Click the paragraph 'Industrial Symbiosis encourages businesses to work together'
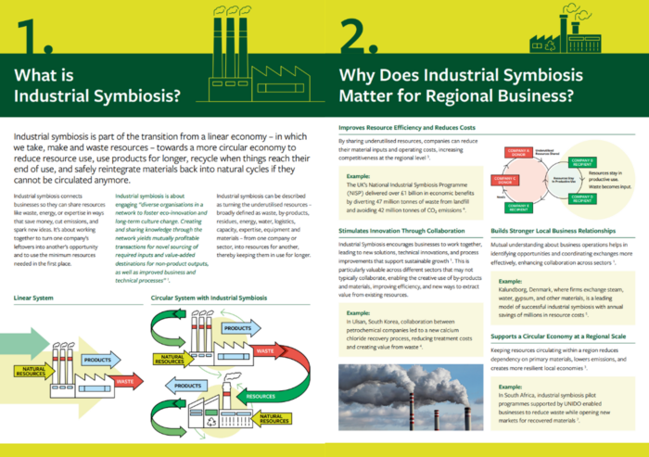Image resolution: width=649 pixels, height=457 pixels. coord(411,270)
